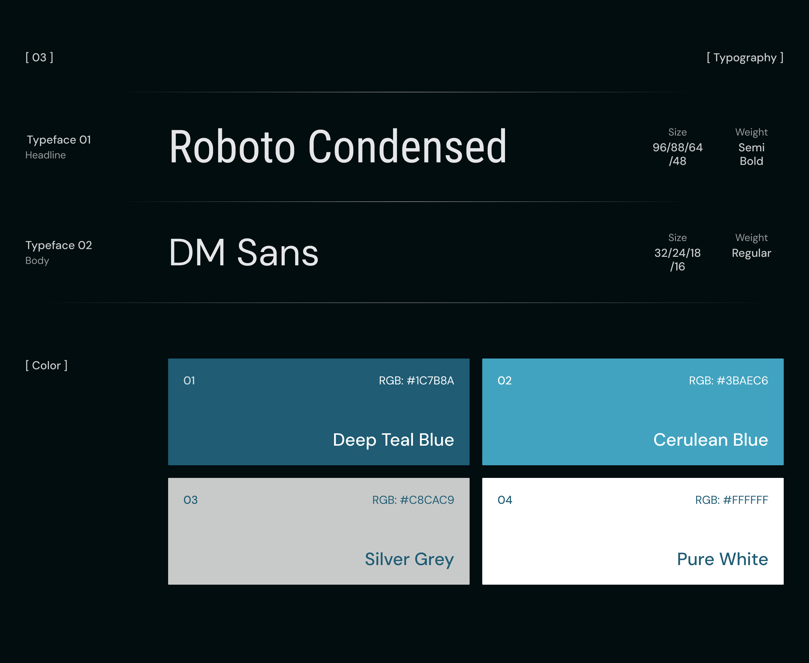Pick the Silver Grey color swatch
809x663 pixels.
click(x=319, y=531)
